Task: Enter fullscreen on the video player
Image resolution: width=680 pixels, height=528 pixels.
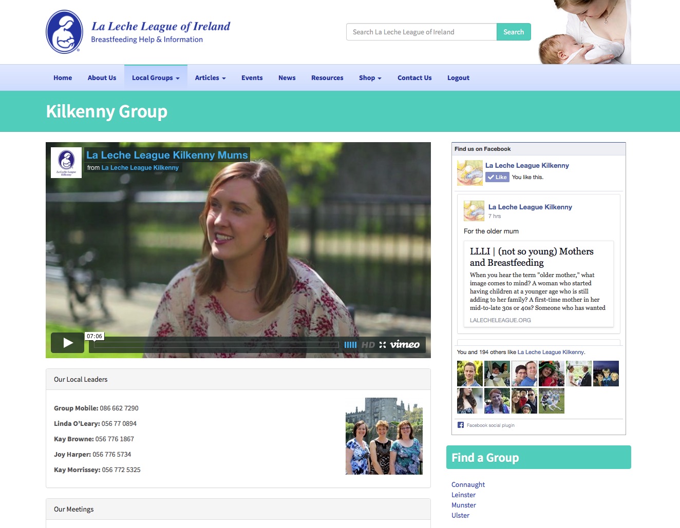Action: point(383,345)
